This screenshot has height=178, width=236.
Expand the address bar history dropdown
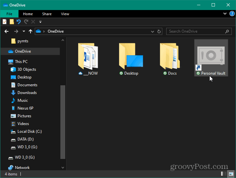tap(153, 31)
